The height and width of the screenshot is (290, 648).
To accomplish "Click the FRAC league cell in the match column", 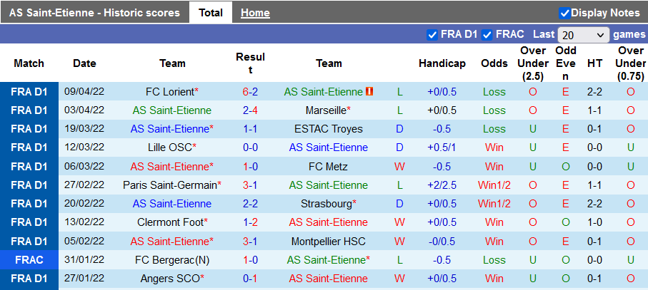I will (29, 260).
